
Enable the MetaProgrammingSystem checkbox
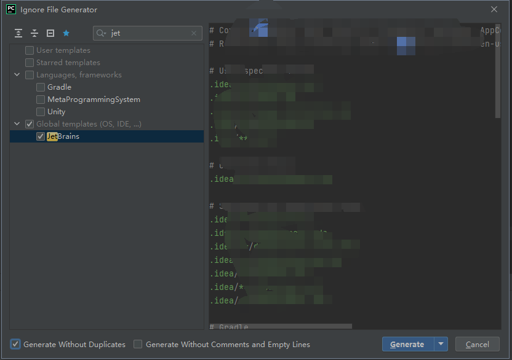point(41,100)
